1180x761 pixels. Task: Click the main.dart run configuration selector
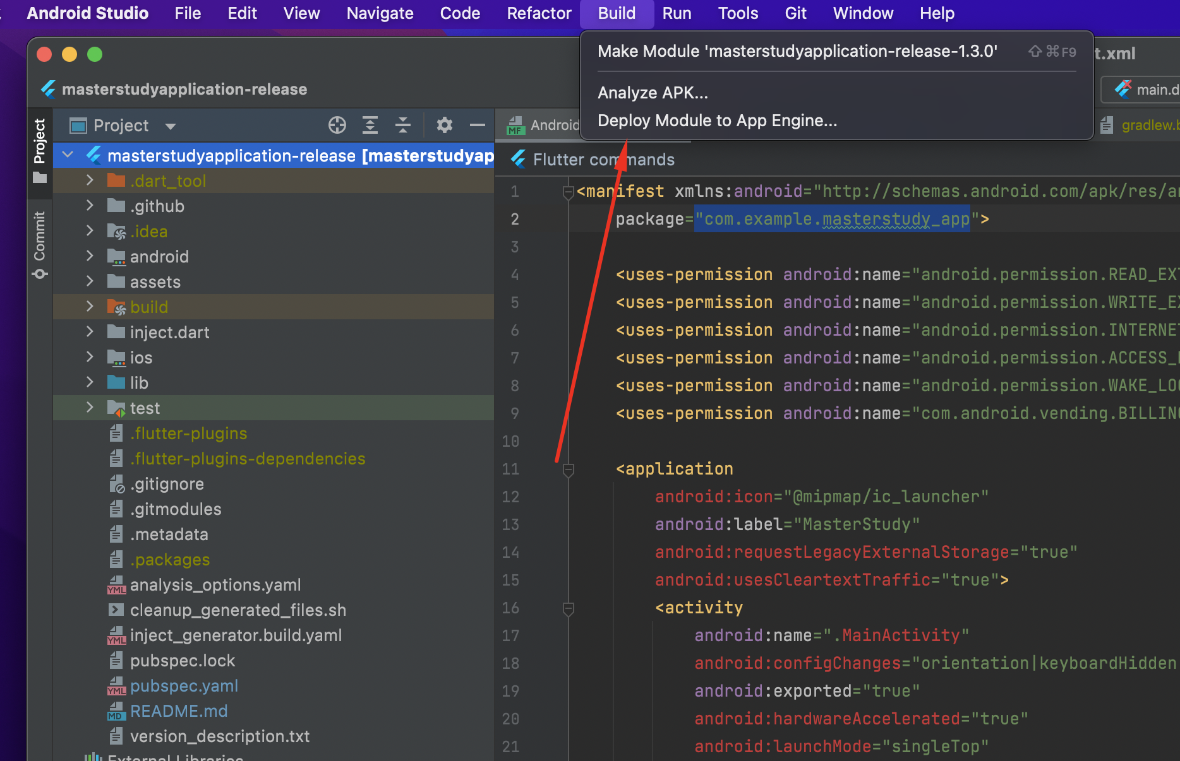pyautogui.click(x=1141, y=90)
